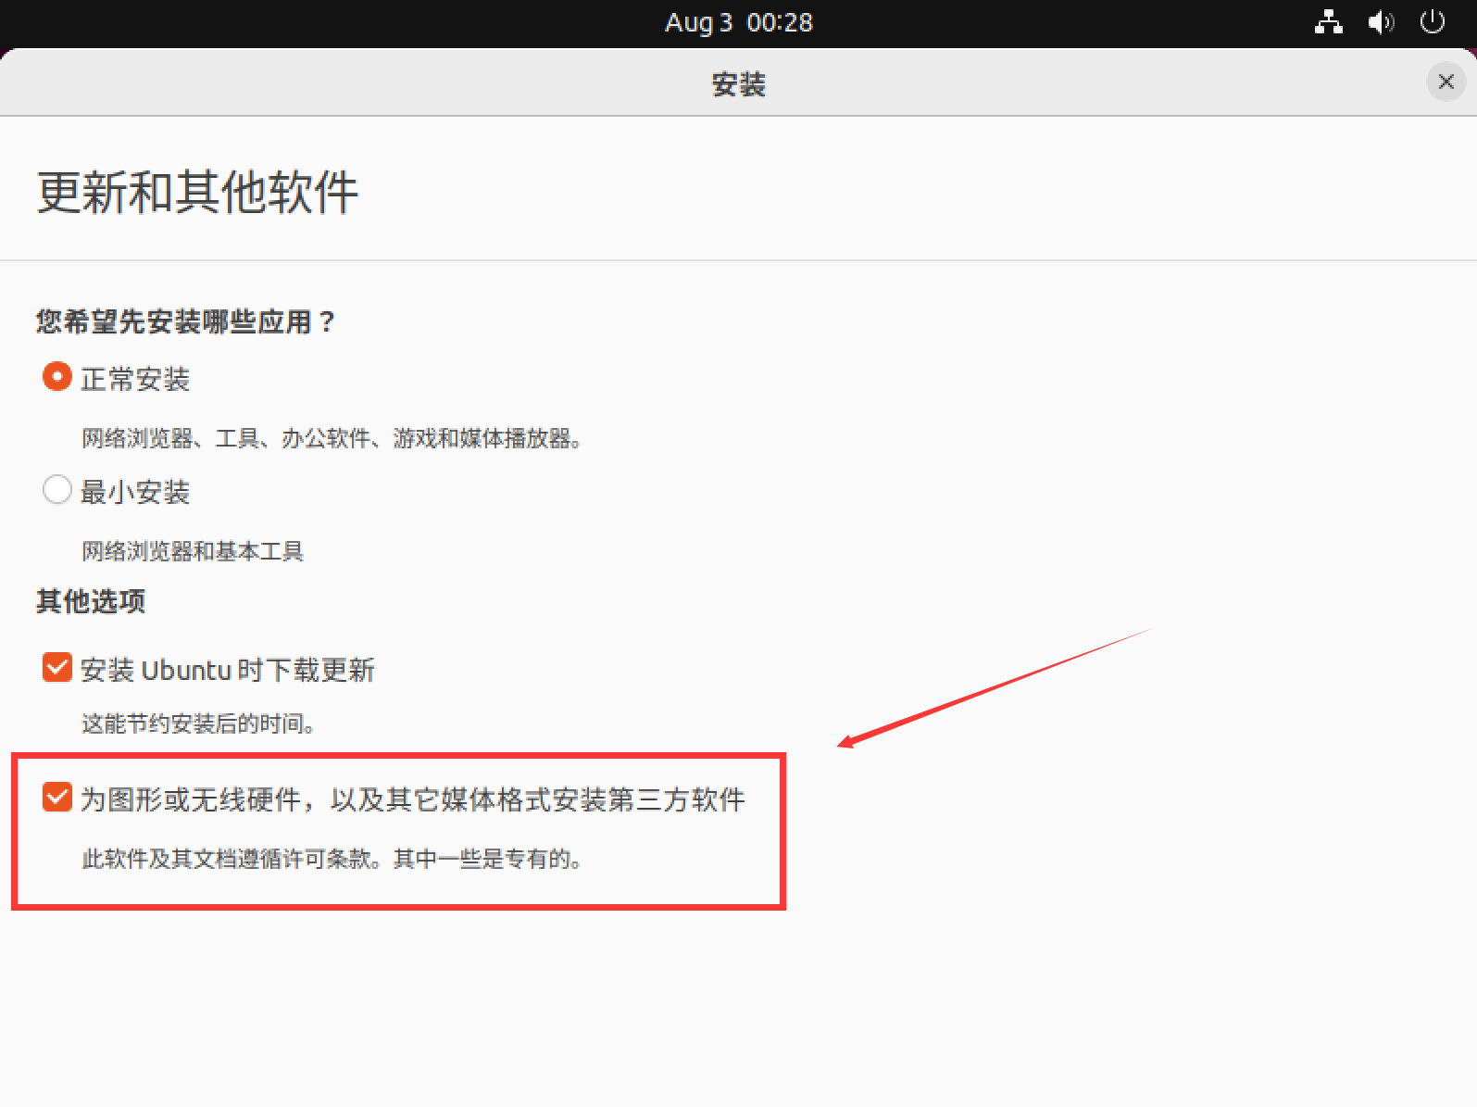Select the 最小安装 radio button
1477x1107 pixels.
pos(57,489)
